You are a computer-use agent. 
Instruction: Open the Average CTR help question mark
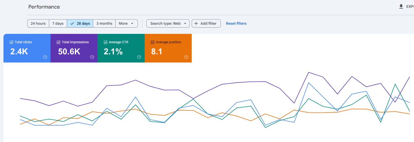139,57
